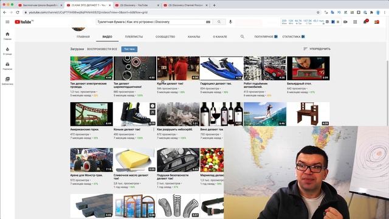Screen dimensions: 389x219
Task: Open the electric wires video thumbnail
Action: 92,68
